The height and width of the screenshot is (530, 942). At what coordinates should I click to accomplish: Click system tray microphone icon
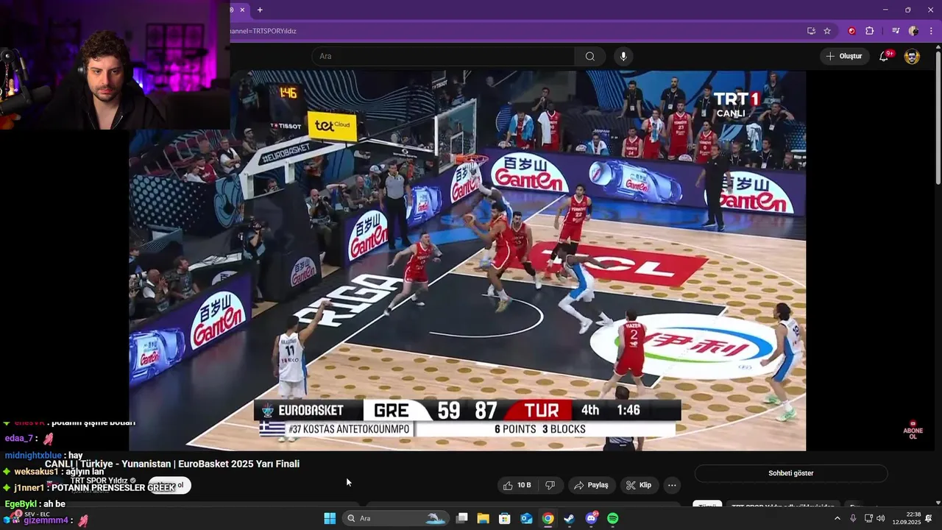(853, 518)
